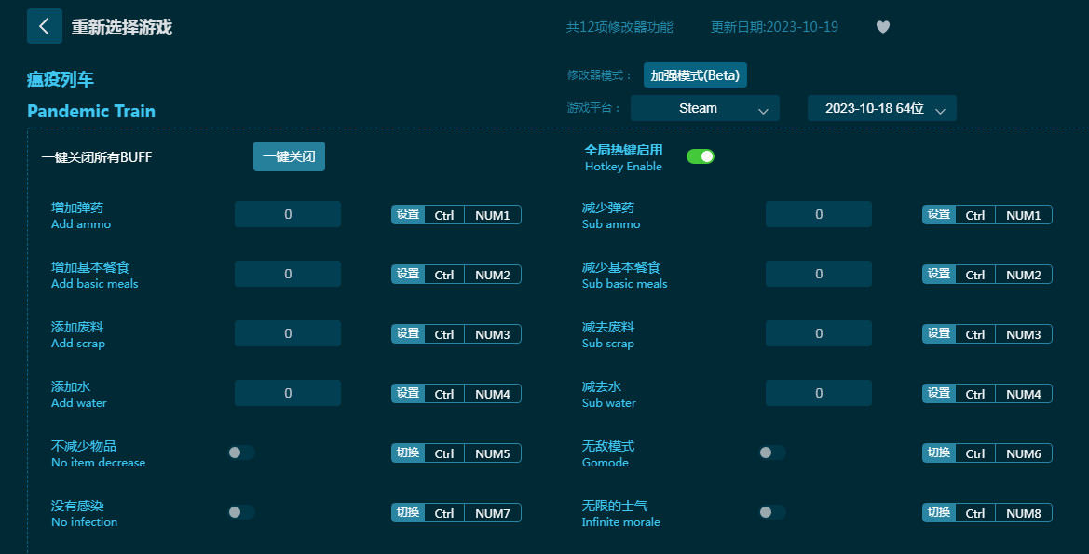1089x554 pixels.
Task: Select NUM8 key for Infinite morale
Action: pyautogui.click(x=1023, y=513)
